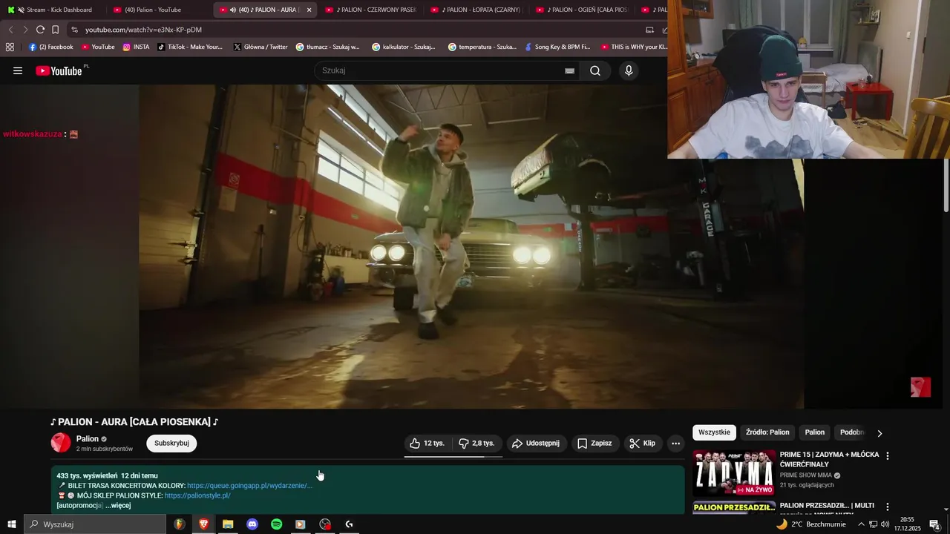Expand the description with ...więcej

[x=118, y=505]
